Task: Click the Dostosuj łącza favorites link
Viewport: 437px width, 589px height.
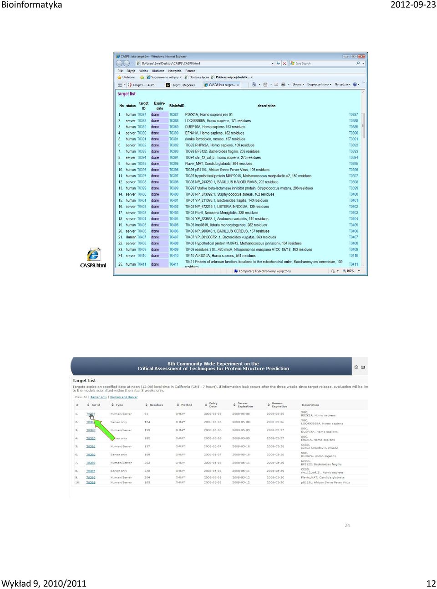Action: click(x=197, y=77)
